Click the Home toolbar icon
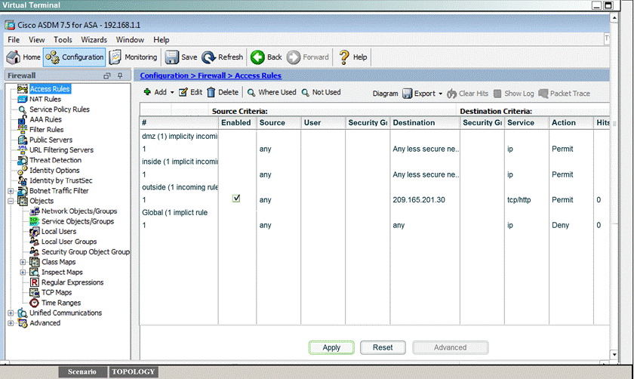 pos(23,57)
